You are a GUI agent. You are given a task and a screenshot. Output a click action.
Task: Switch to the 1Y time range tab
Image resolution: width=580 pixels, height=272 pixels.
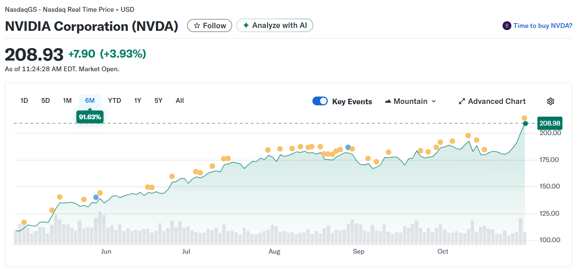point(137,100)
